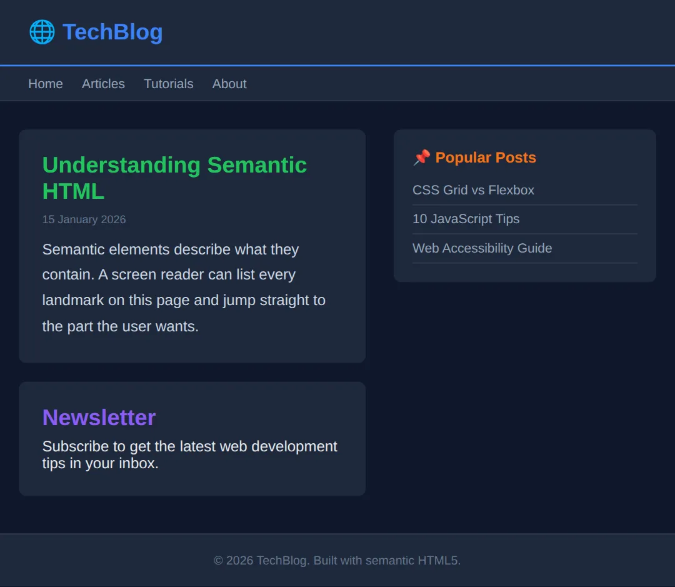Click the pushpin icon beside Popular Posts
This screenshot has width=675, height=587.
coord(421,157)
